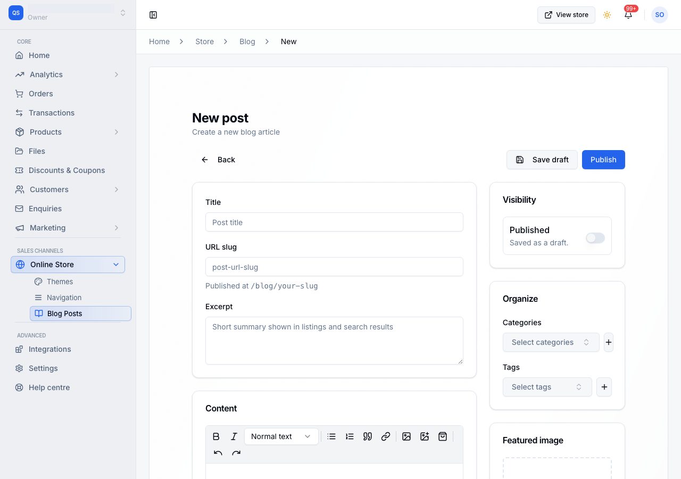Image resolution: width=681 pixels, height=479 pixels.
Task: Insert a bulleted list
Action: tap(331, 436)
